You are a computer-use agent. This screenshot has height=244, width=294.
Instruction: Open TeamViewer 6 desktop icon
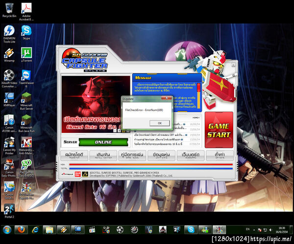coord(26,79)
